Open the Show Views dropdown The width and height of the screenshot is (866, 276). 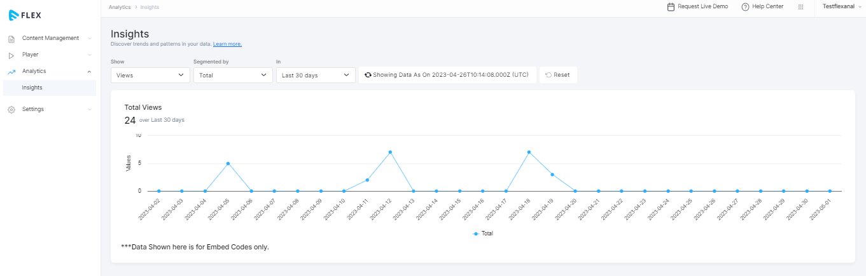[x=150, y=75]
